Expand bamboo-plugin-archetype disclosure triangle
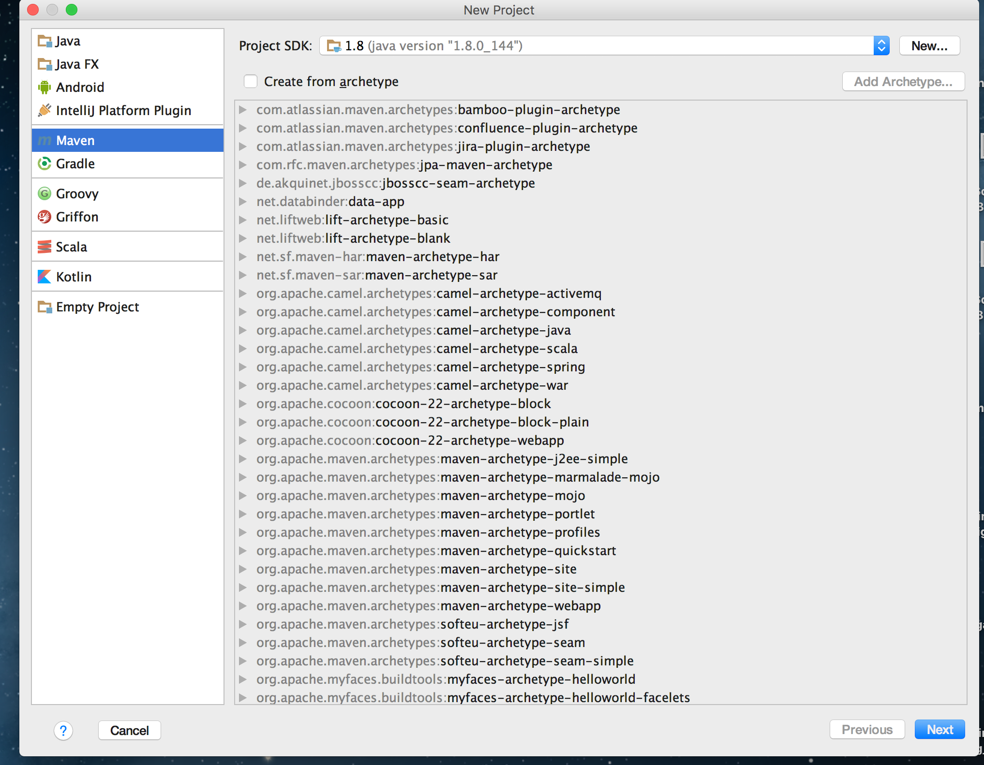The width and height of the screenshot is (984, 765). click(243, 110)
